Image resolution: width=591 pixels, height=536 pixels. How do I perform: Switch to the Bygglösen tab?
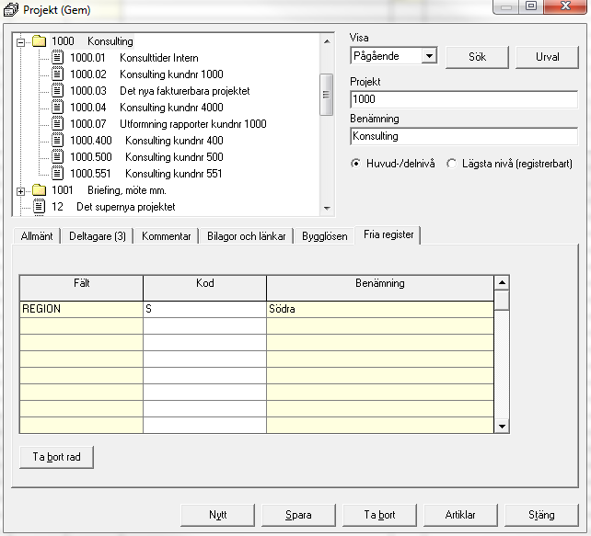tap(325, 236)
